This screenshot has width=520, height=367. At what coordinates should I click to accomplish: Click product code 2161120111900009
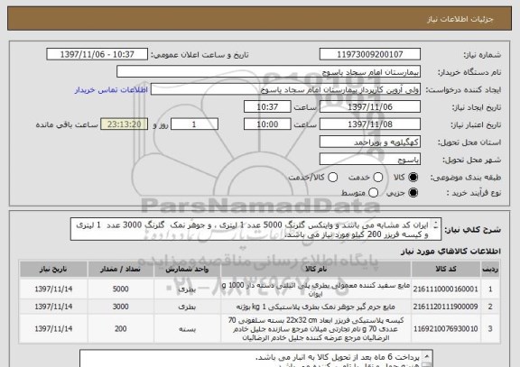[446, 307]
